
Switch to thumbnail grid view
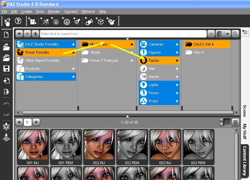pyautogui.click(x=227, y=122)
